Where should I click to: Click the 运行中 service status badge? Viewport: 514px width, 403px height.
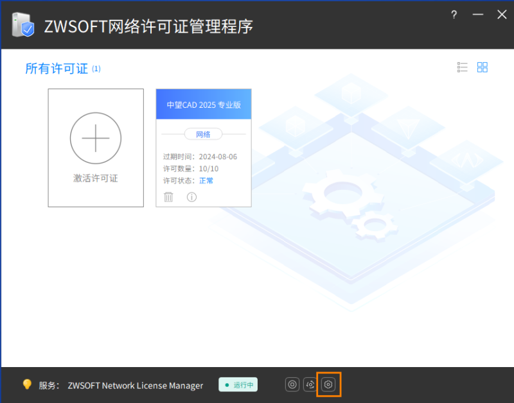pos(238,385)
